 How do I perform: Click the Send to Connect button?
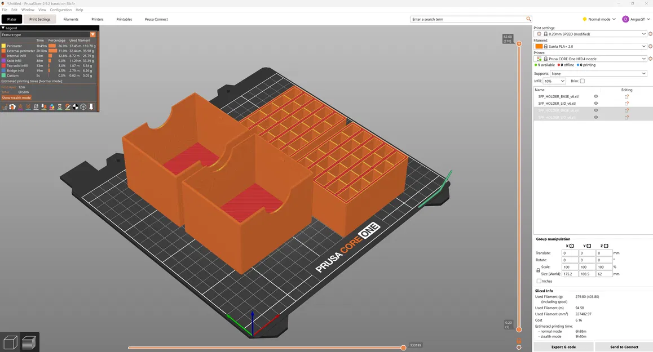pos(624,346)
